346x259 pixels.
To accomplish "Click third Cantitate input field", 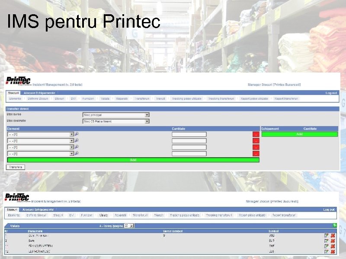I will point(189,147).
